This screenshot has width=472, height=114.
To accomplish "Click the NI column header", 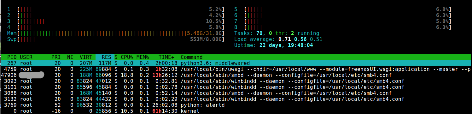I will pyautogui.click(x=70, y=57).
